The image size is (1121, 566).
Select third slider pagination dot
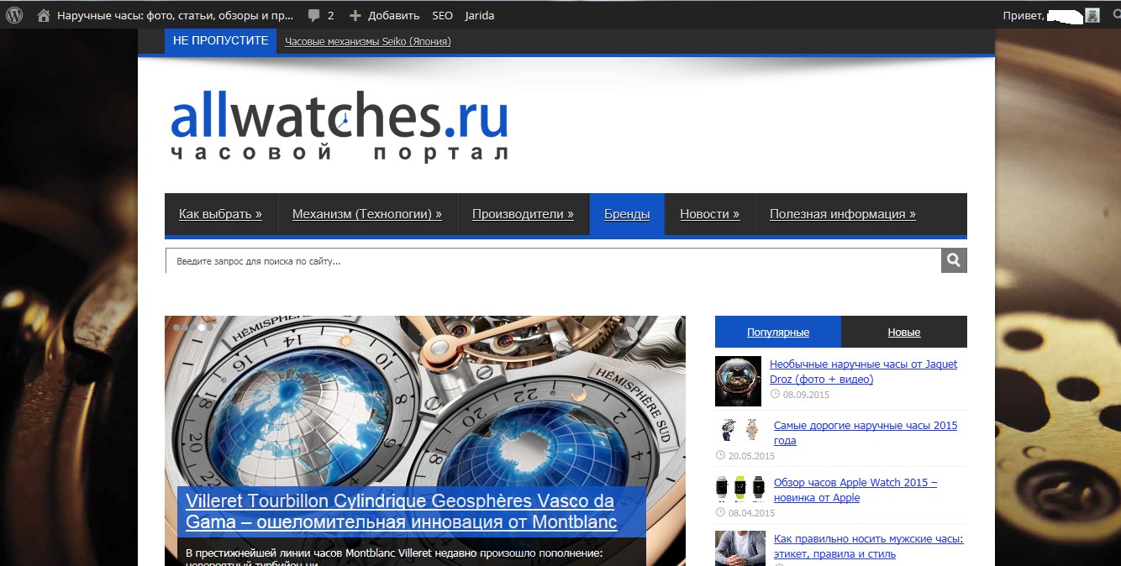194,328
